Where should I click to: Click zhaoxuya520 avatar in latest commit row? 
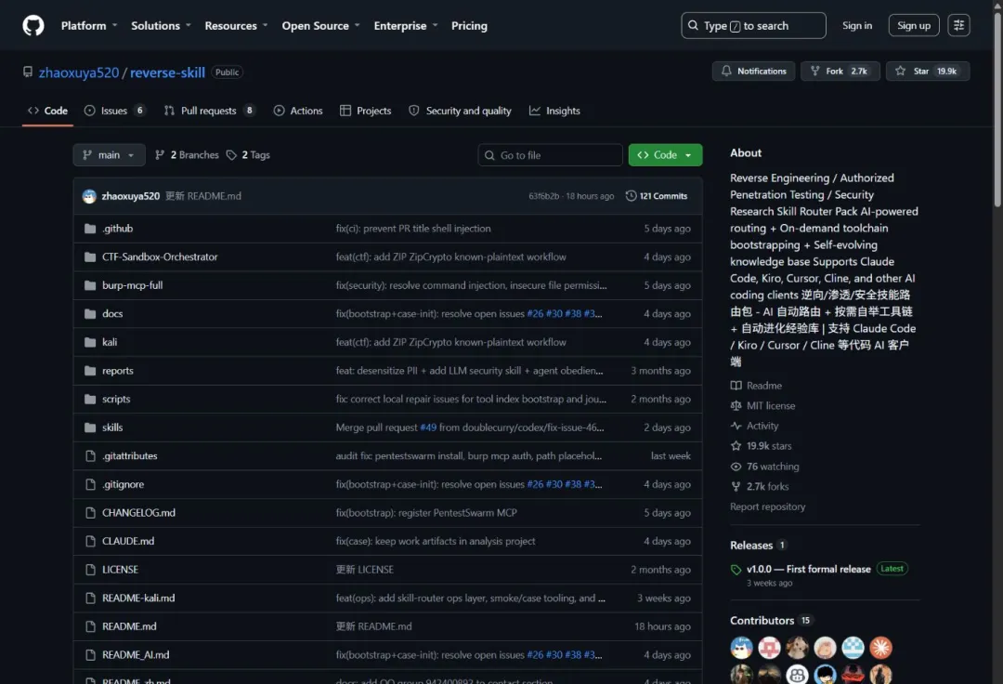pos(89,196)
